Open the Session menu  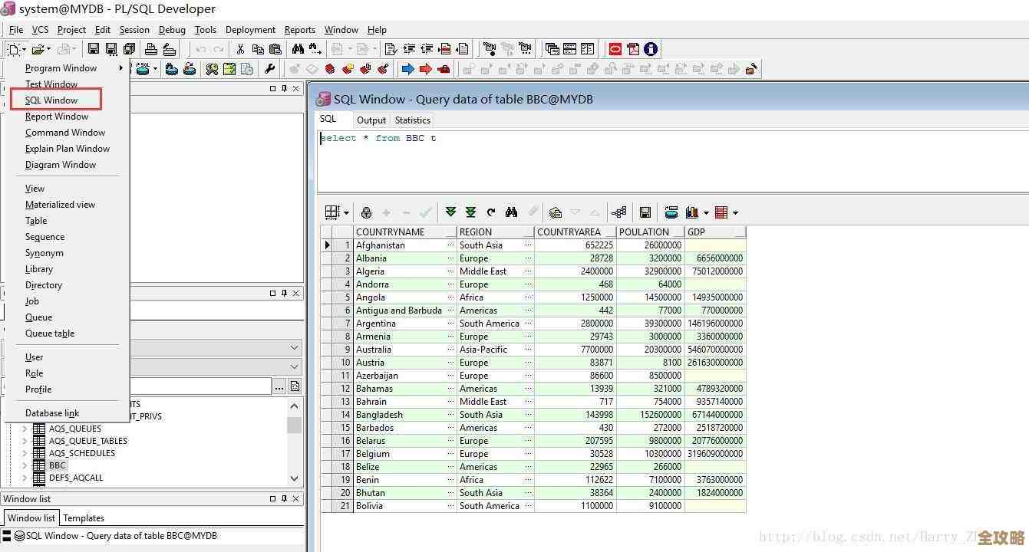[134, 29]
